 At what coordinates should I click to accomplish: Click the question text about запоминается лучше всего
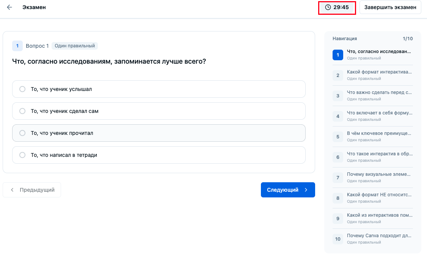[x=109, y=61]
